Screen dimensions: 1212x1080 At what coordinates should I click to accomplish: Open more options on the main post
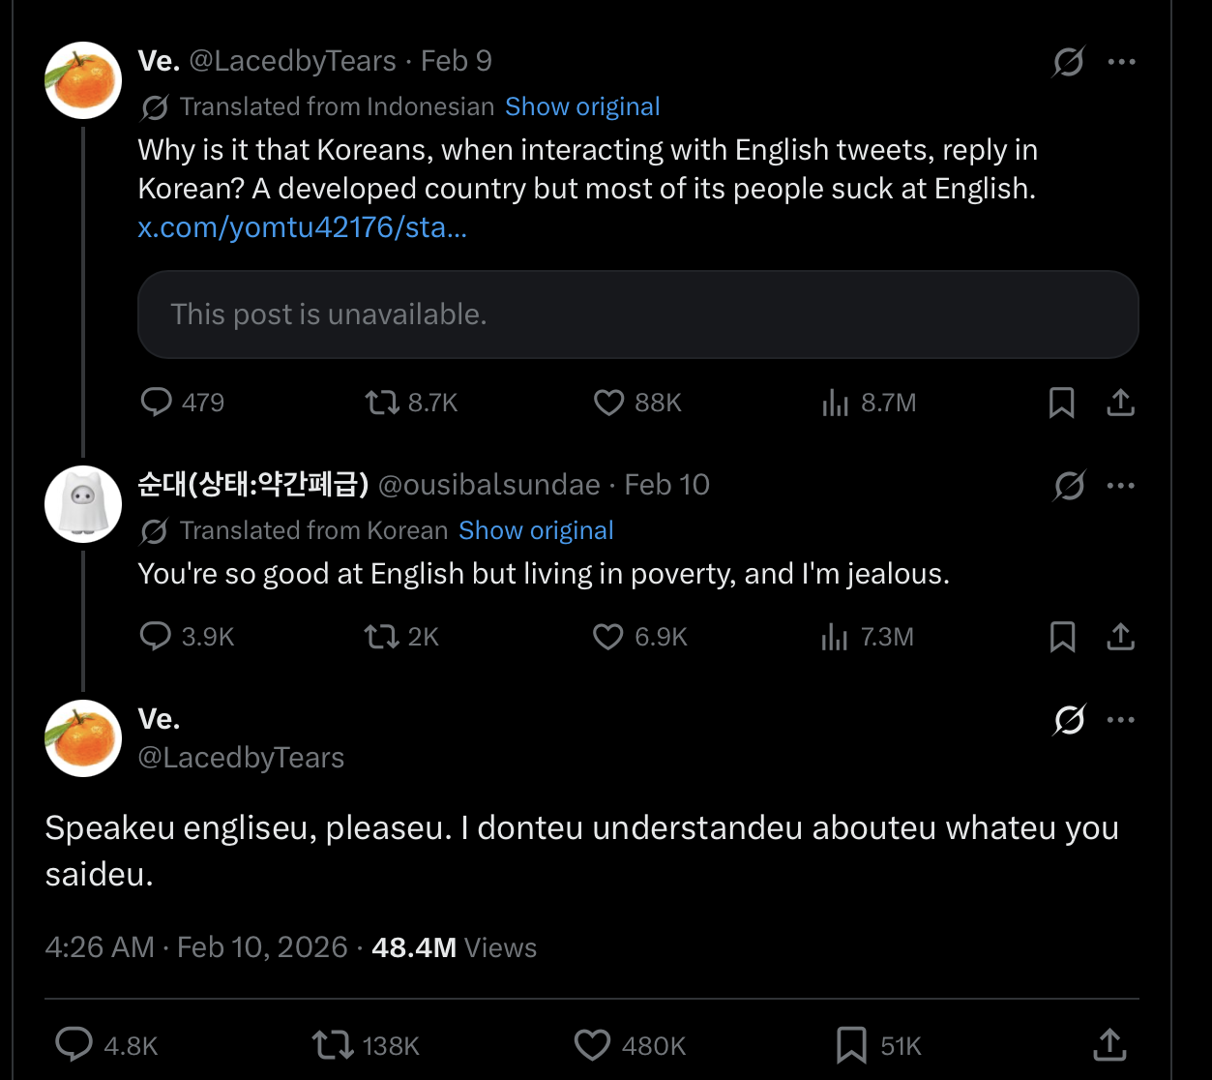[x=1121, y=720]
